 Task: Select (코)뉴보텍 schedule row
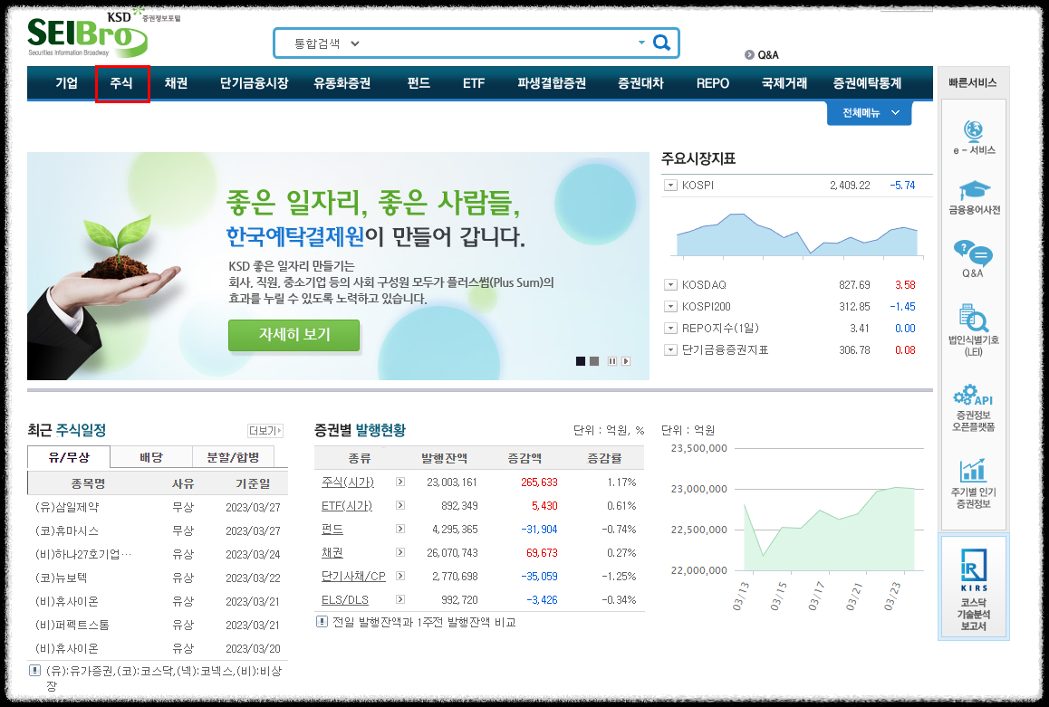pos(158,578)
